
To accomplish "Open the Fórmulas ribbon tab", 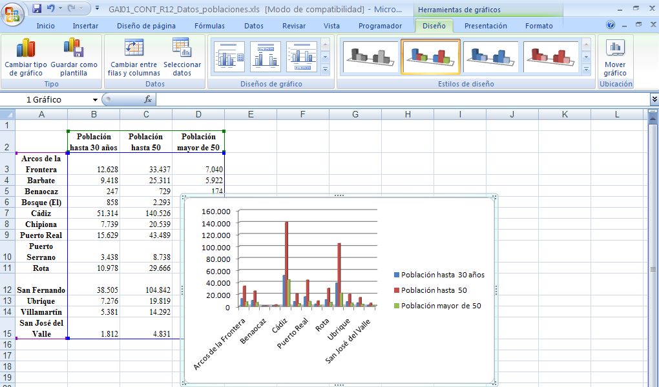I will 209,26.
